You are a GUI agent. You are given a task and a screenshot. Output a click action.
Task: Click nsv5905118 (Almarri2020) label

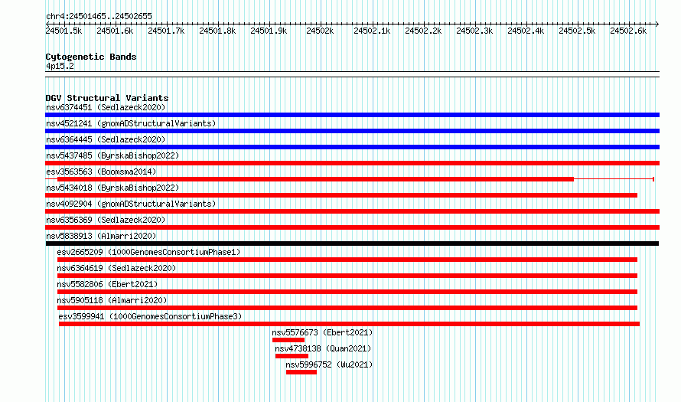112,300
